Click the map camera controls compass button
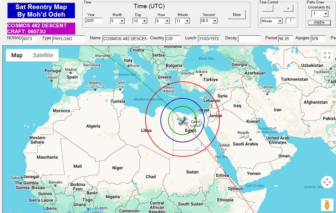 click(327, 182)
